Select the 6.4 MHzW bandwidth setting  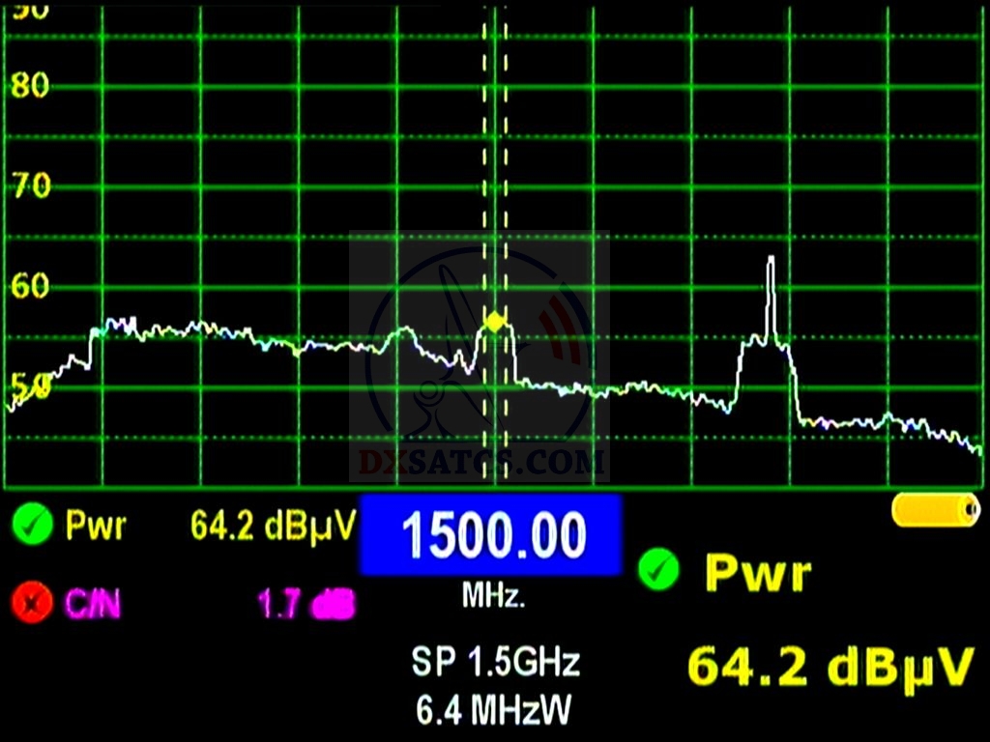click(x=493, y=711)
